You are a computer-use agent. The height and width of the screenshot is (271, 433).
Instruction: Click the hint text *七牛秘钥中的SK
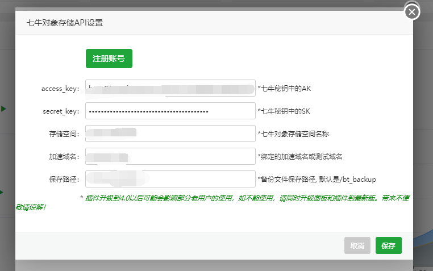pos(284,111)
